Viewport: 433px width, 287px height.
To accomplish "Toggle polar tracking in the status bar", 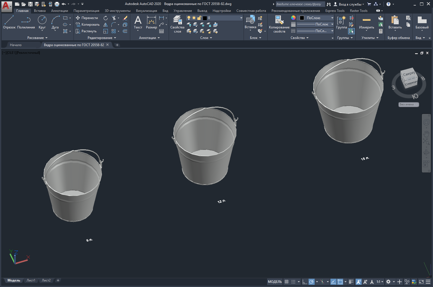I will point(311,282).
